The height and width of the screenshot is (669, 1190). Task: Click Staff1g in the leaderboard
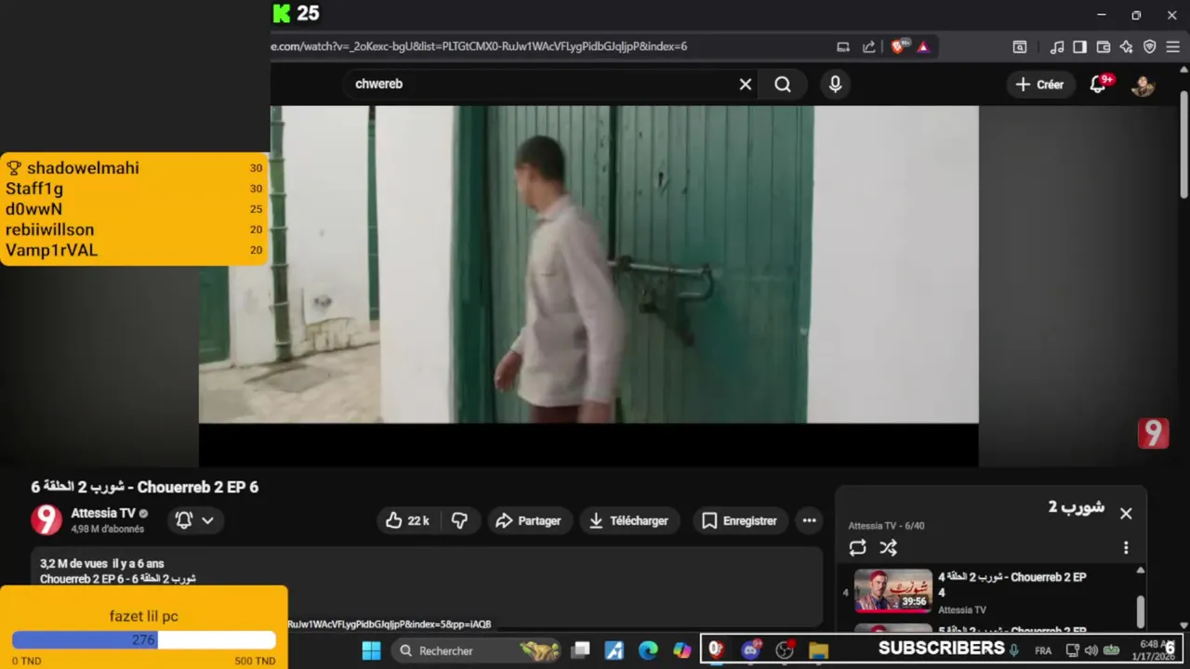(x=34, y=189)
